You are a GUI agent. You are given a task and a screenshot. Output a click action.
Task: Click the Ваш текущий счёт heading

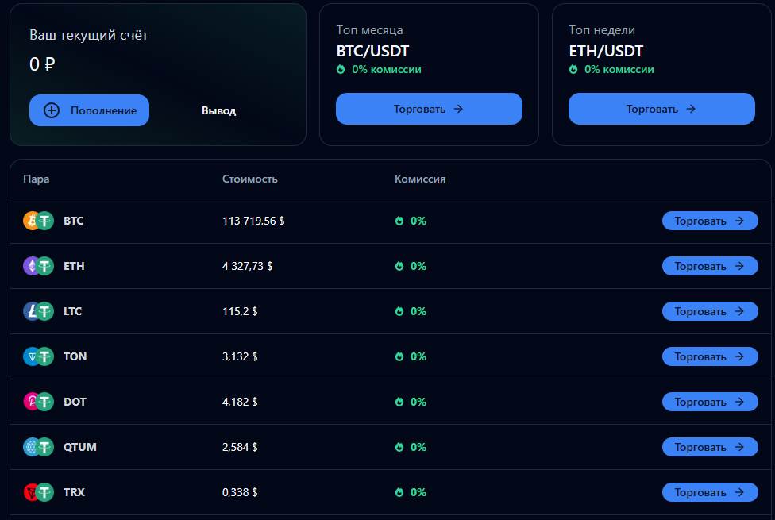click(x=88, y=35)
